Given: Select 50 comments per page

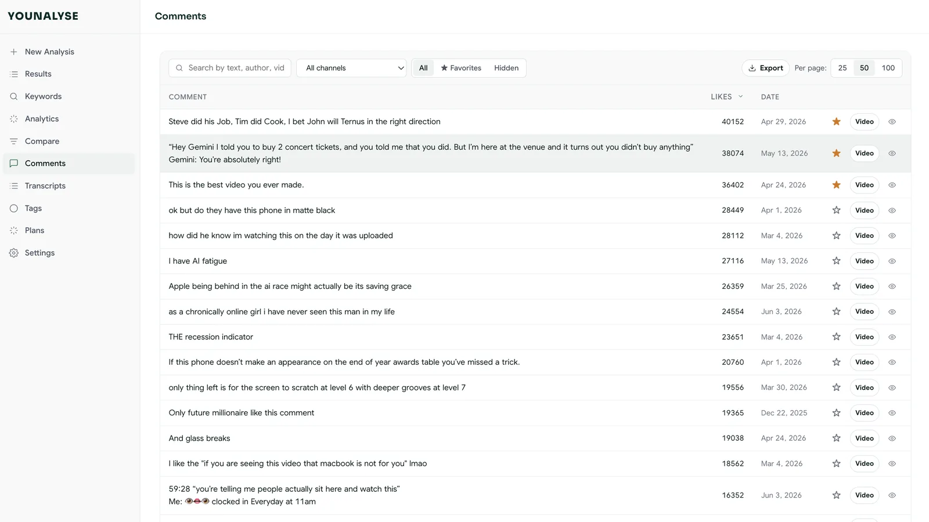Looking at the screenshot, I should [864, 68].
